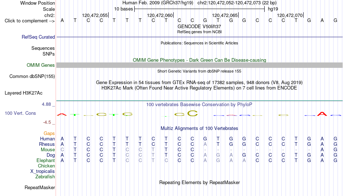Click 'Repeating Elements by RepeatMasker' title
Screen dimensions: 343x196
(200, 182)
